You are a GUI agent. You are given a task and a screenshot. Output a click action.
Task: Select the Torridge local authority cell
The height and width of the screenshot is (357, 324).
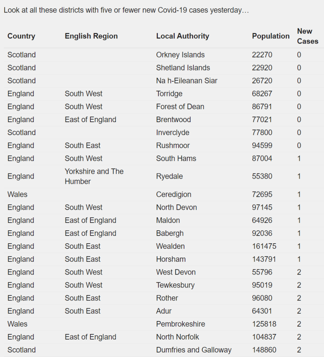click(x=169, y=94)
